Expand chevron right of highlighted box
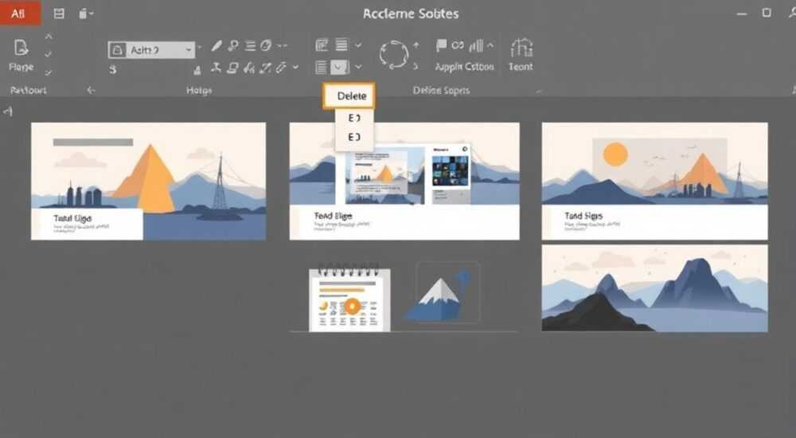Screen dimensions: 796x438 click(358, 67)
